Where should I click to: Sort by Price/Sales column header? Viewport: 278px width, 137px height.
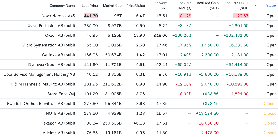(136, 6)
